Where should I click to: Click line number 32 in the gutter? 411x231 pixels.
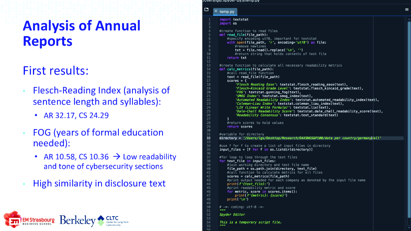(208, 138)
